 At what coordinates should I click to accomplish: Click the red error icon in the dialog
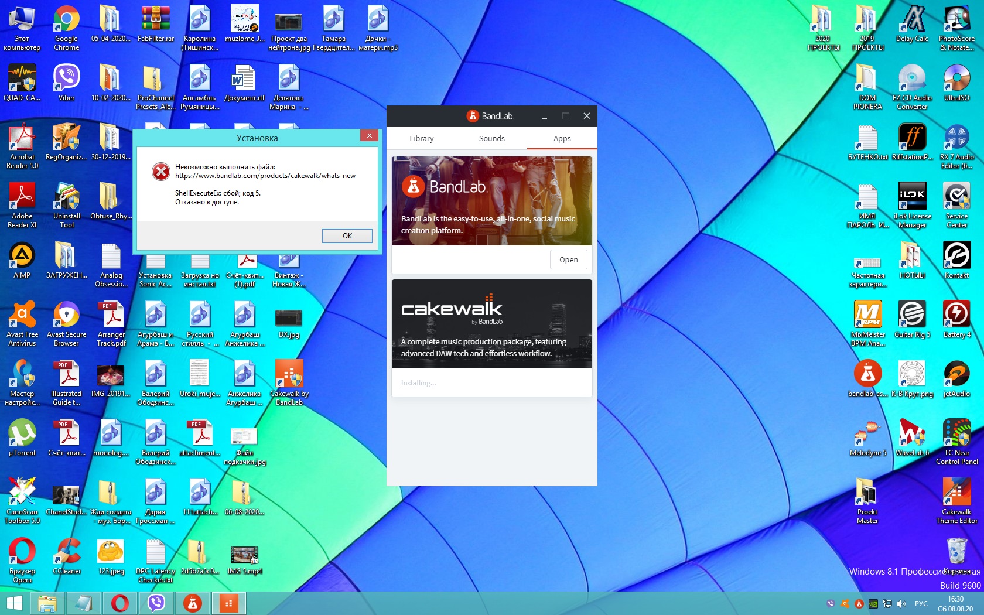[x=160, y=172]
